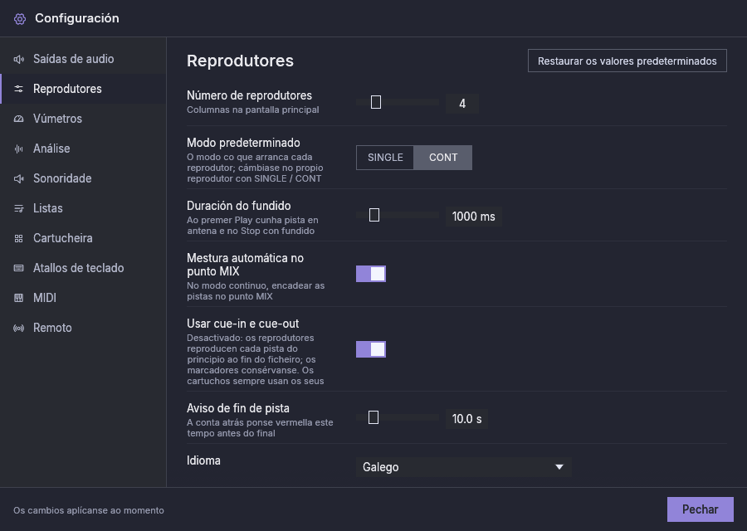Image resolution: width=747 pixels, height=531 pixels.
Task: Click the broadcast icon beside Remoto
Action: [x=18, y=328]
